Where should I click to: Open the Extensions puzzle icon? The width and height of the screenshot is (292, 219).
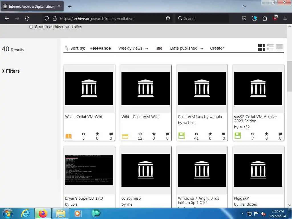point(265,18)
